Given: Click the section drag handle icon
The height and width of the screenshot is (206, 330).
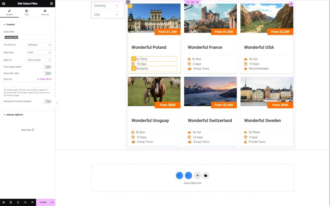Looking at the screenshot, I should pyautogui.click(x=193, y=2).
